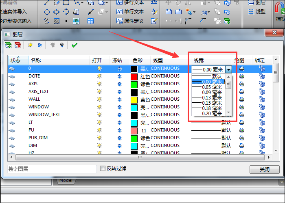The image size is (285, 203).
Task: Switch to the Model tab
Action: point(66,181)
